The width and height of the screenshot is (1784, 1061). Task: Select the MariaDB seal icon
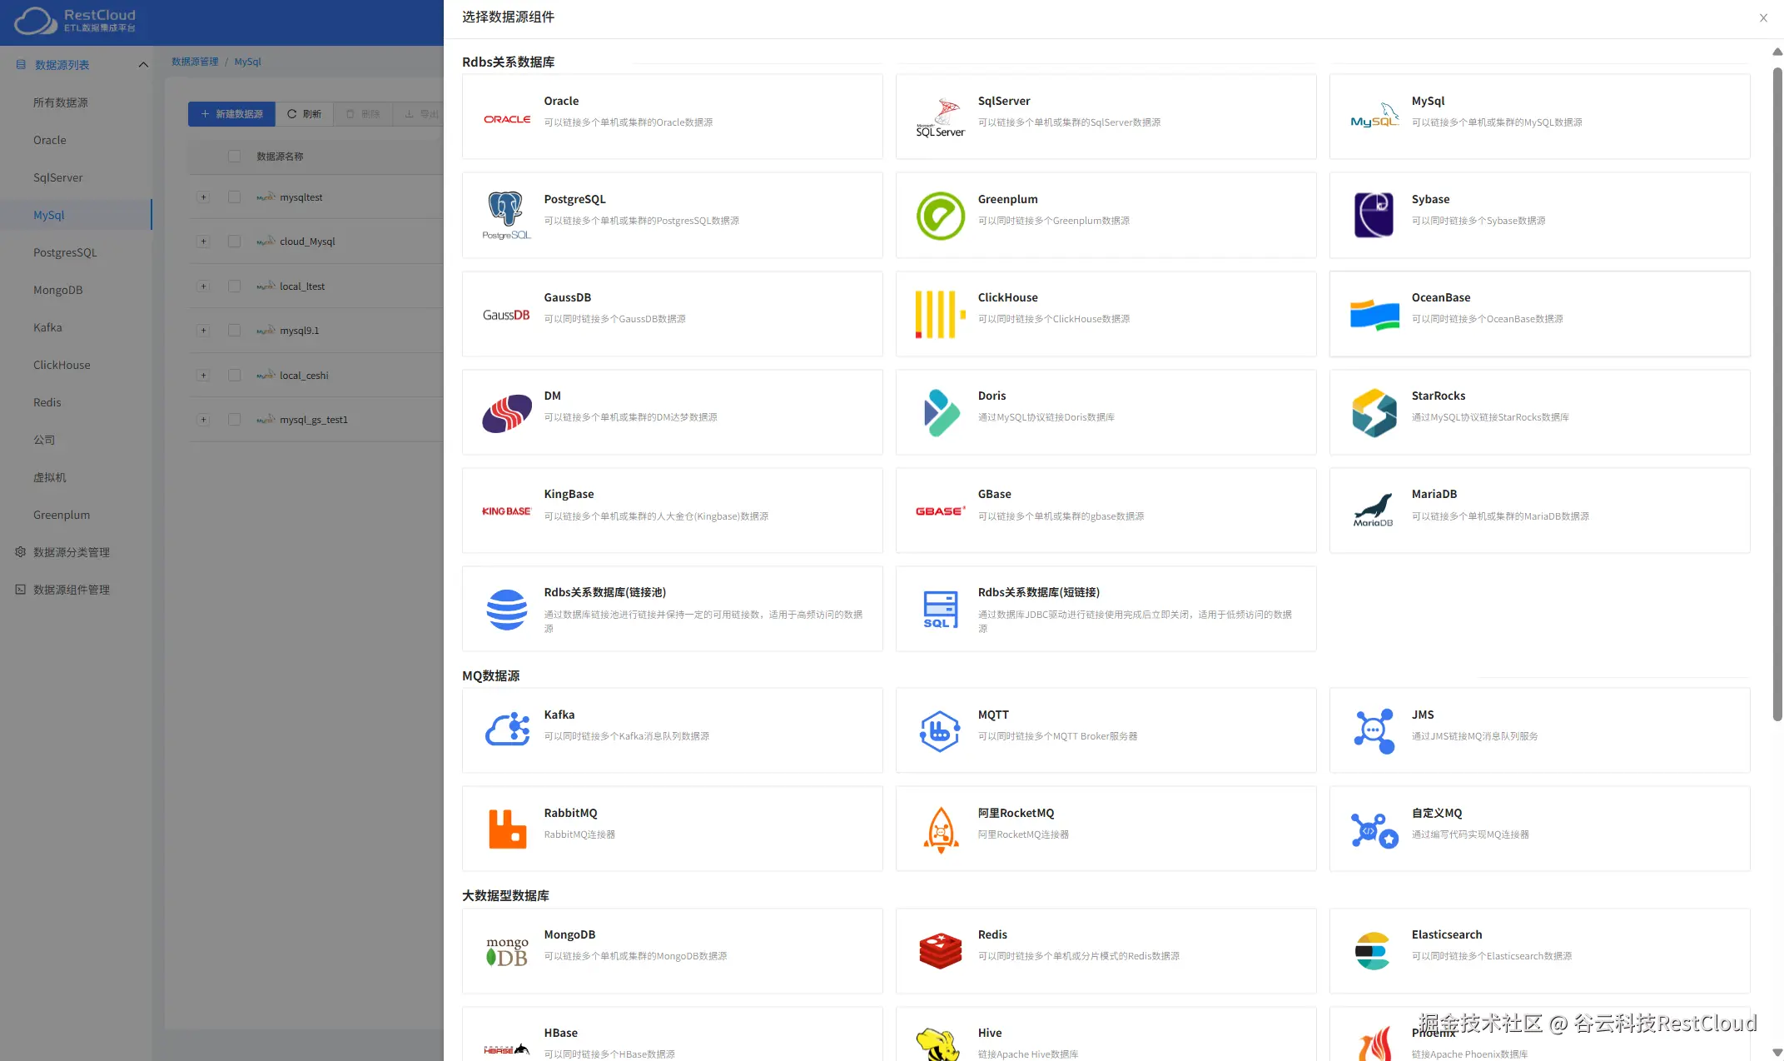click(1374, 510)
